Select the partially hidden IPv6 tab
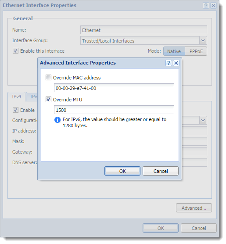The height and width of the screenshot is (244, 226). [x=32, y=97]
